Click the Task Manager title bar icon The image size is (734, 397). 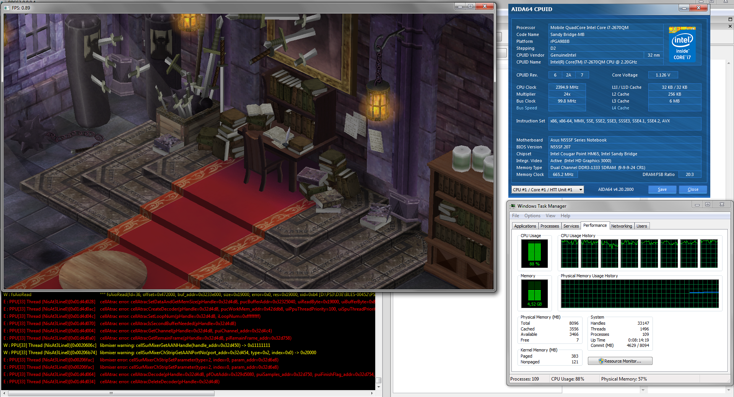pyautogui.click(x=513, y=206)
